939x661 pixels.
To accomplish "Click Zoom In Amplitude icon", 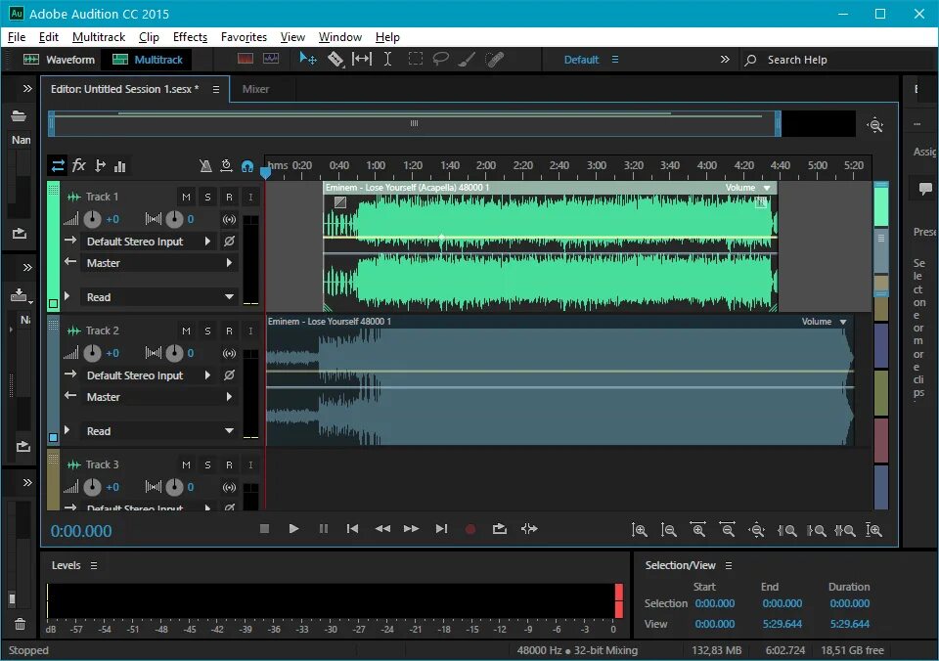I will click(639, 530).
